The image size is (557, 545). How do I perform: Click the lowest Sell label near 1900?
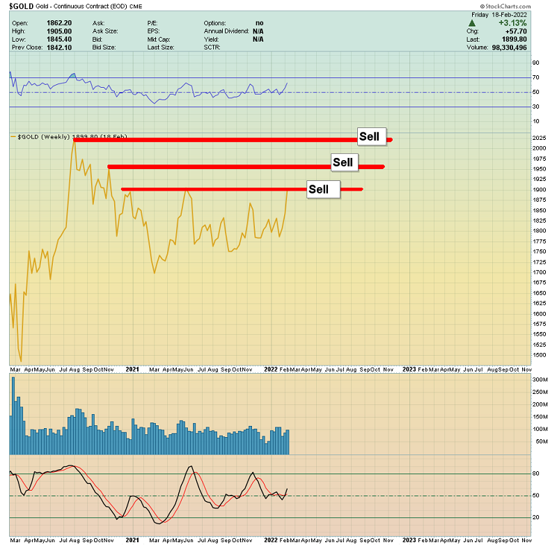point(318,189)
